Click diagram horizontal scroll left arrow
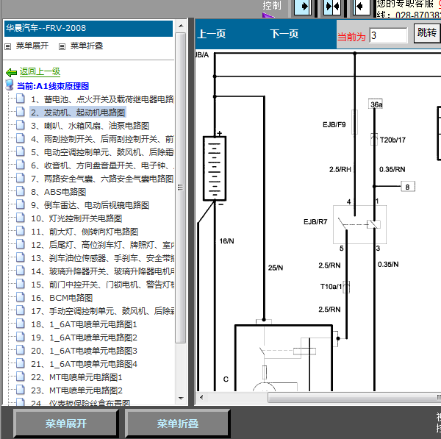This screenshot has height=439, width=441. pyautogui.click(x=201, y=397)
